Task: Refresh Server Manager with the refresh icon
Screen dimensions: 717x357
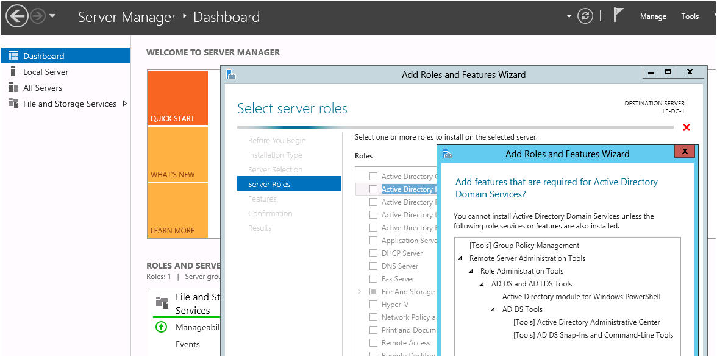Action: 585,16
